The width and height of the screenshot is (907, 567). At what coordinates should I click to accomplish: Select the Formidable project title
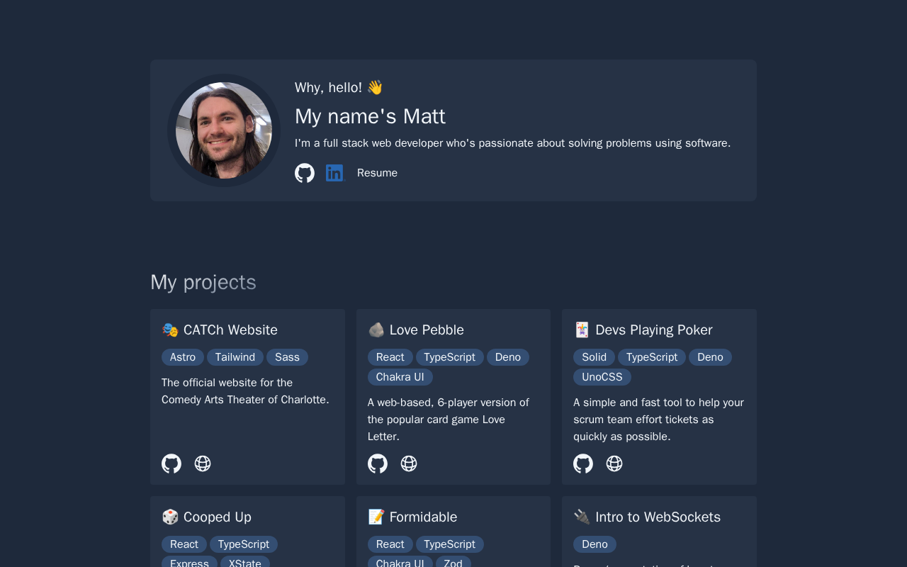(x=423, y=517)
